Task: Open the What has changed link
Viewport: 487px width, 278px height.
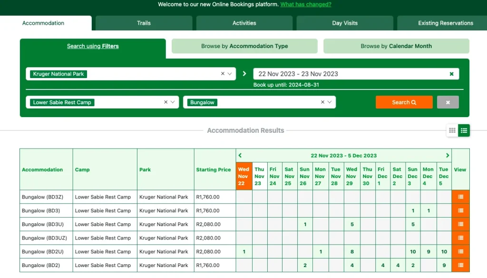Action: 306,4
